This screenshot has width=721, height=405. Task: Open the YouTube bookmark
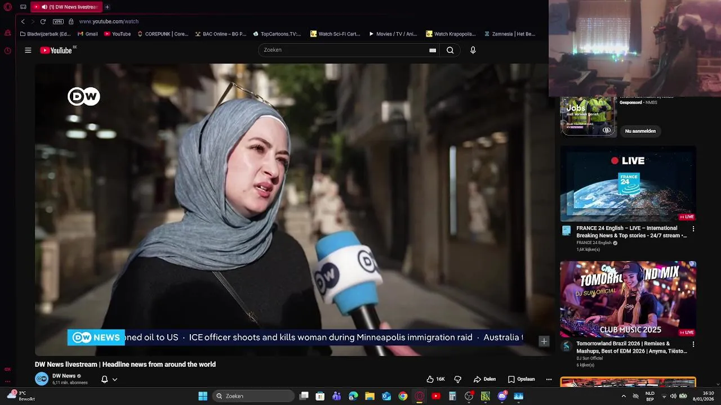click(117, 34)
